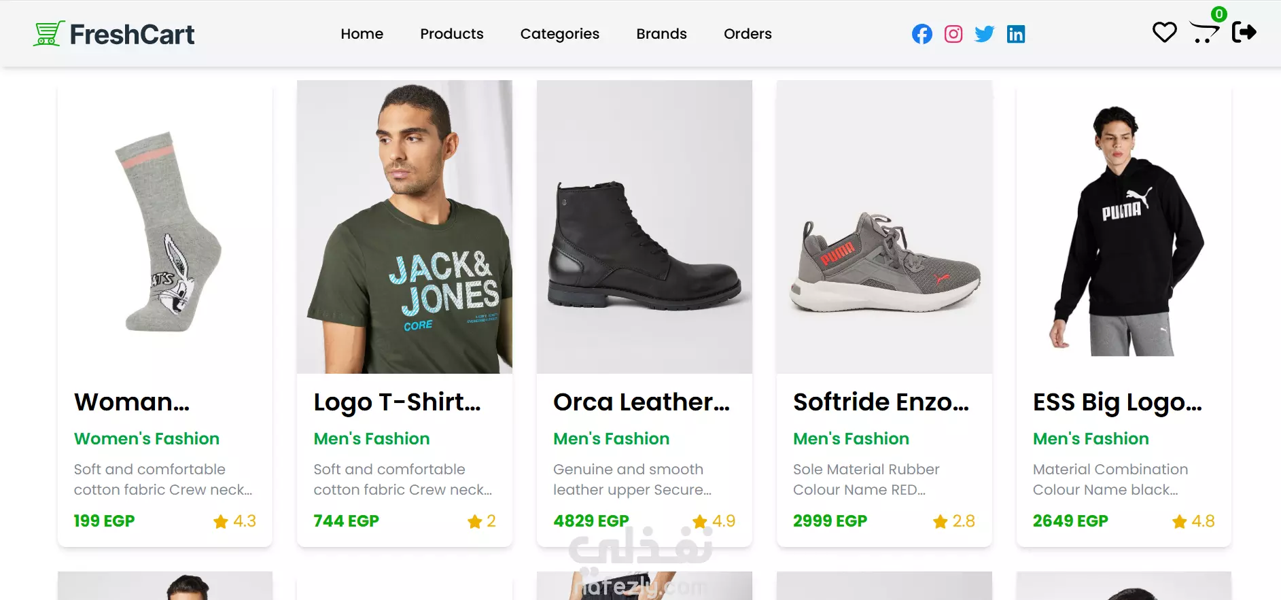Screen dimensions: 1281x600
Task: Open the Orders menu item
Action: (748, 34)
